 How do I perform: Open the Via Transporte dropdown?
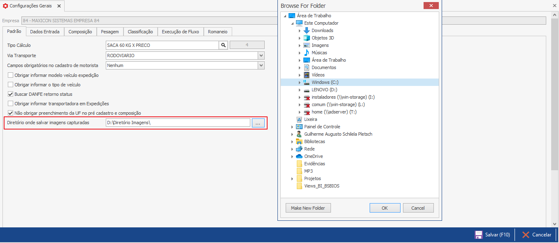point(261,56)
